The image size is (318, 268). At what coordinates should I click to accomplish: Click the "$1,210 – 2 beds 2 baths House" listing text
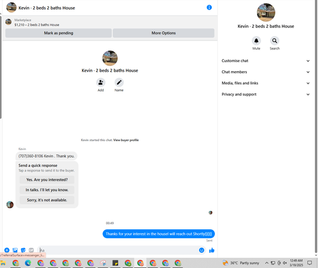37,25
